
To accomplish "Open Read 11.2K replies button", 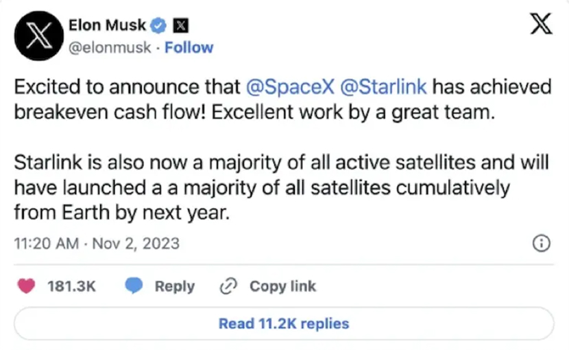I will point(284,323).
